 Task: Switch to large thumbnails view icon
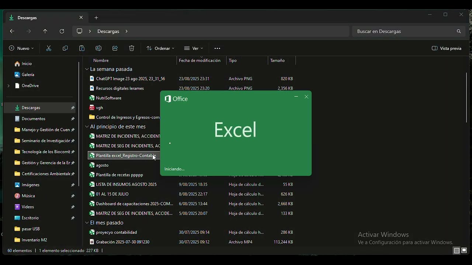click(x=464, y=251)
